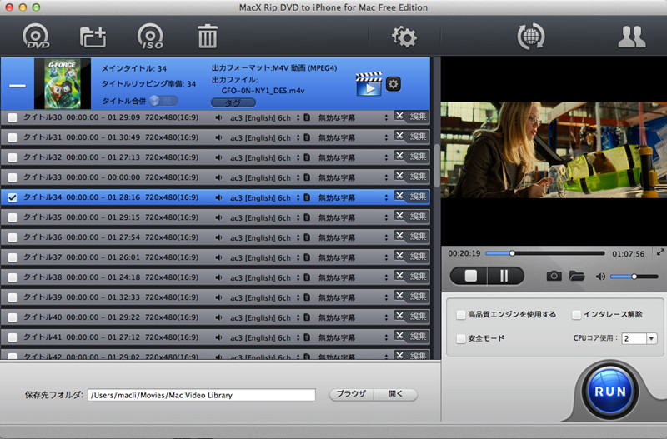This screenshot has height=439, width=667.
Task: Open subtitle dropdown for タイトル41
Action: coord(386,337)
